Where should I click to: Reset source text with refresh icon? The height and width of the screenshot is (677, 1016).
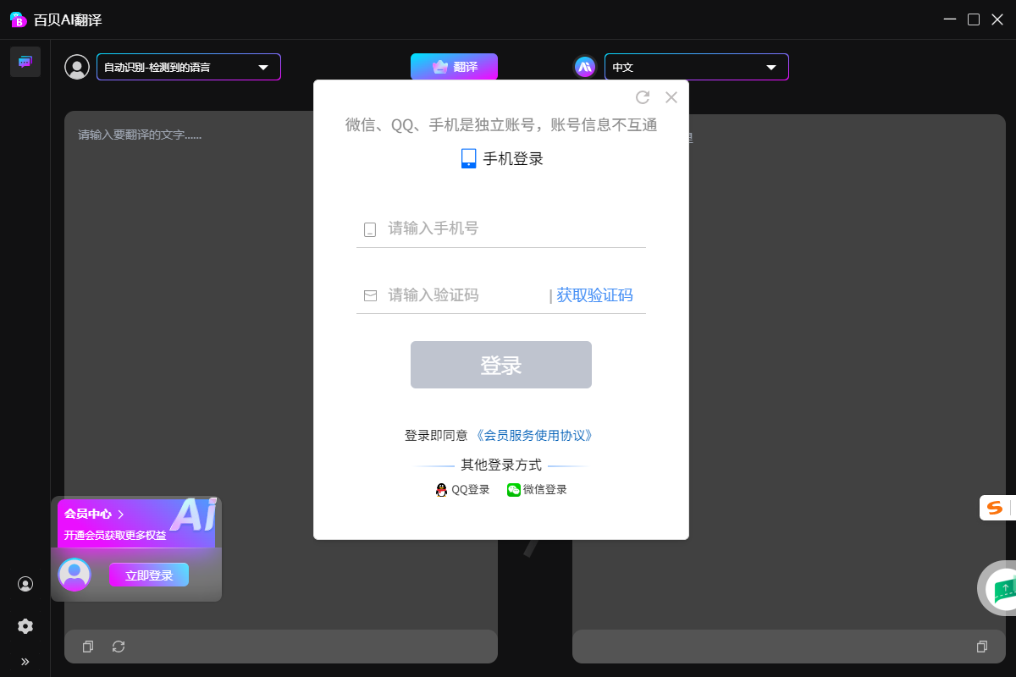pos(119,647)
